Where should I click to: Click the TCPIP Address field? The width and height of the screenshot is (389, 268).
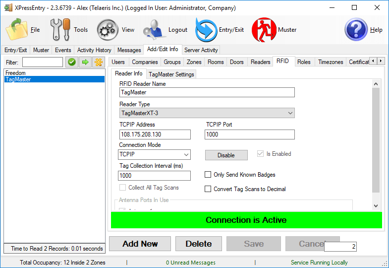155,134
